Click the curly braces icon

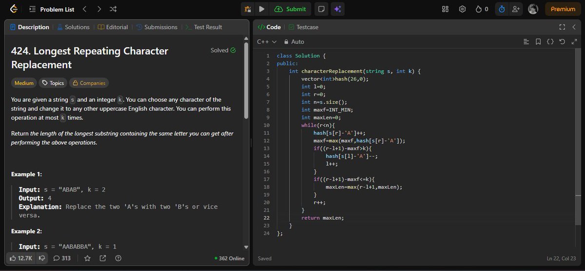pyautogui.click(x=550, y=42)
